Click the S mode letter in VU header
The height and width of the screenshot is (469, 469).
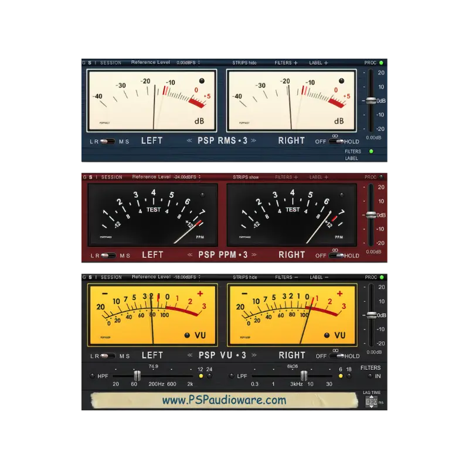[x=90, y=277]
